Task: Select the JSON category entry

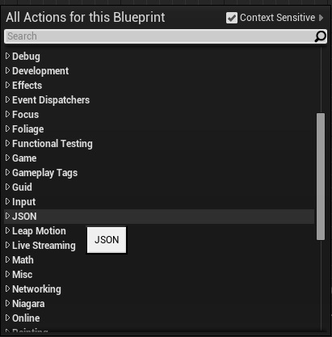Action: 159,217
